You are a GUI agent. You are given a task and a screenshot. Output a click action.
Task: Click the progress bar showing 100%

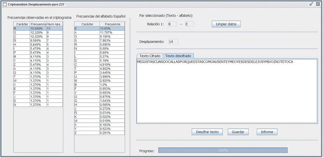[x=223, y=150]
